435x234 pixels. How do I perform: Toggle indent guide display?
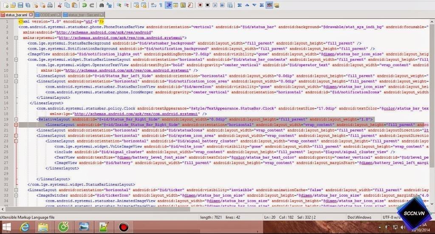(x=168, y=5)
